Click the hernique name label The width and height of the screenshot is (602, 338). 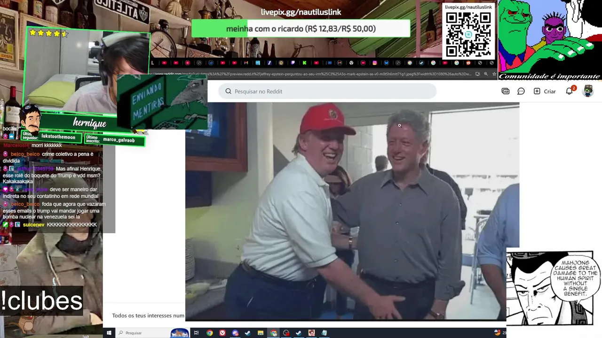[89, 123]
